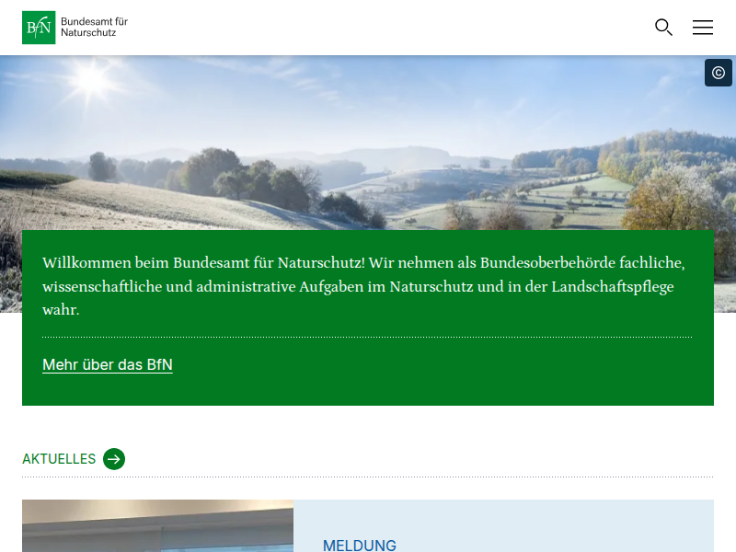Open the hamburger navigation menu

(x=703, y=28)
